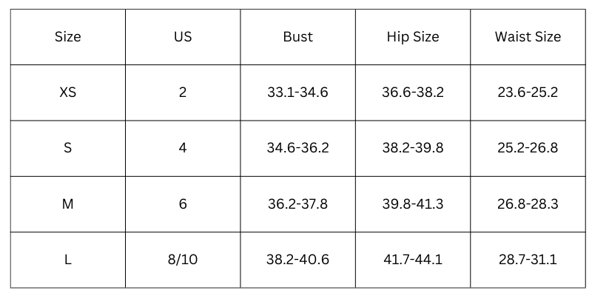Click the S size cell
This screenshot has height=296, width=592.
[67, 148]
